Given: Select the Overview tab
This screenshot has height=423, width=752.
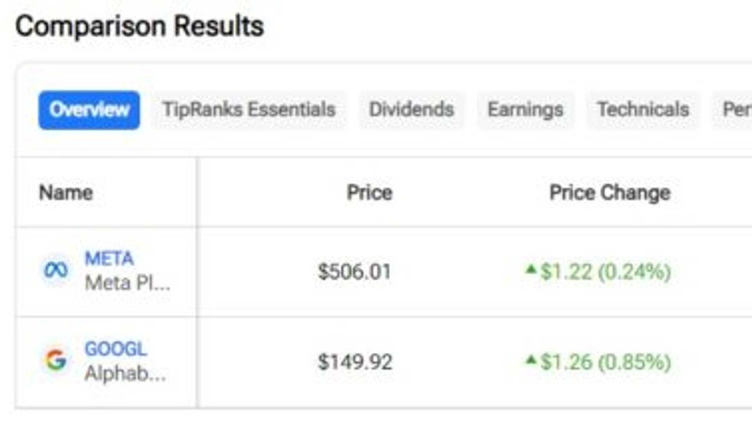Looking at the screenshot, I should tap(89, 110).
